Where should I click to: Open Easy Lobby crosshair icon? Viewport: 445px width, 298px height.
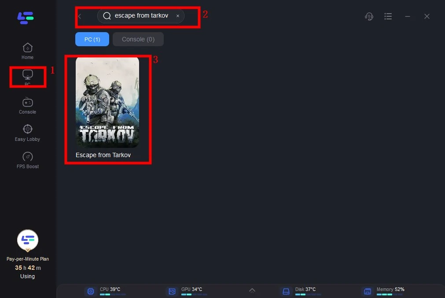pyautogui.click(x=27, y=132)
